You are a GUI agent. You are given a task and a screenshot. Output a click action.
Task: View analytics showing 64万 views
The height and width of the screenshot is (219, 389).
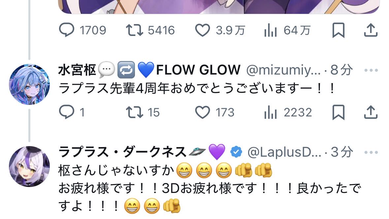[x=287, y=30]
